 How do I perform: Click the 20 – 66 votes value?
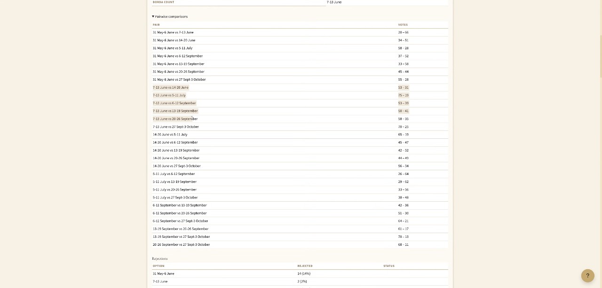click(403, 32)
